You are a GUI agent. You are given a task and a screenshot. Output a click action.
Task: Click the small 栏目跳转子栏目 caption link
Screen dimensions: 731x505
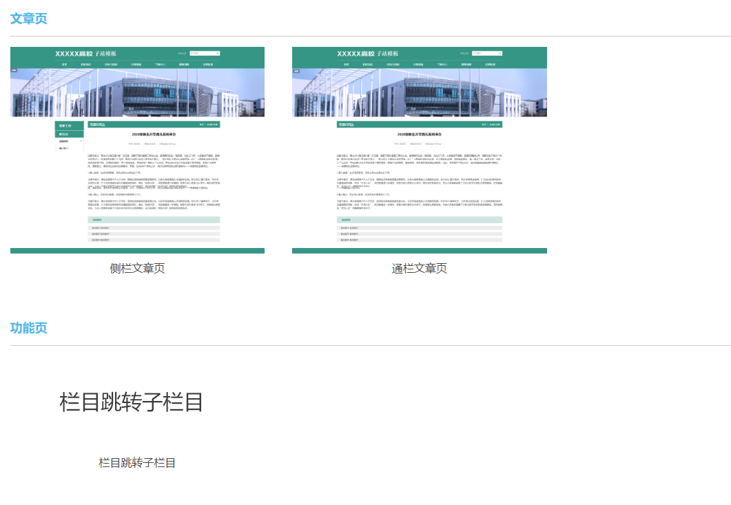[x=137, y=463]
